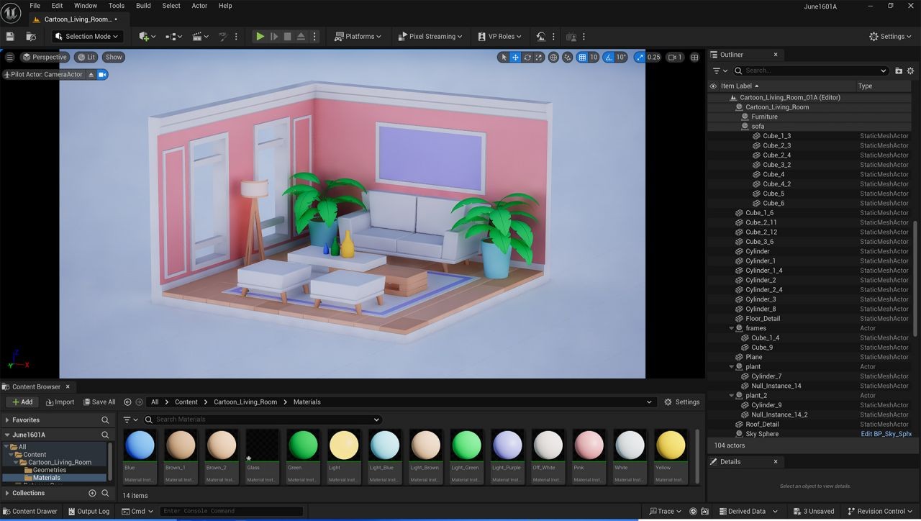Open the viewport layout grid icon
The image size is (921, 521).
point(694,58)
